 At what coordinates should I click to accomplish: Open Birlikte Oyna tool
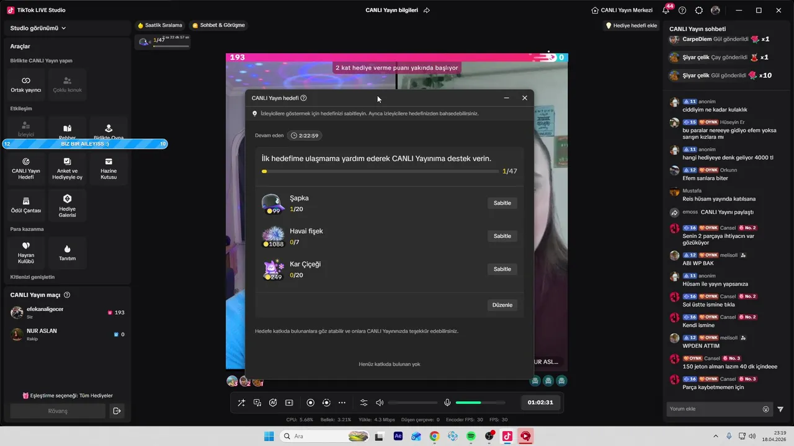[109, 128]
